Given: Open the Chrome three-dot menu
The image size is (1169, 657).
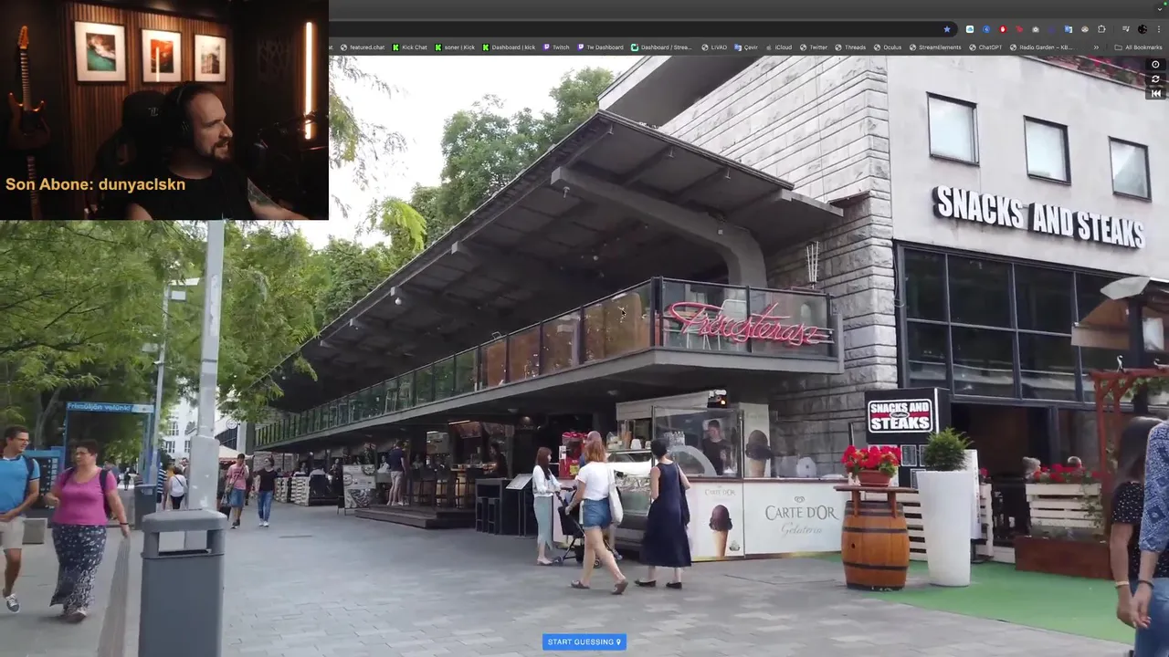Looking at the screenshot, I should pos(1159,29).
